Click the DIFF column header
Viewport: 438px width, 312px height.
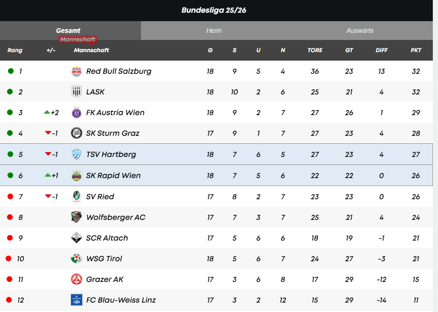pos(381,50)
